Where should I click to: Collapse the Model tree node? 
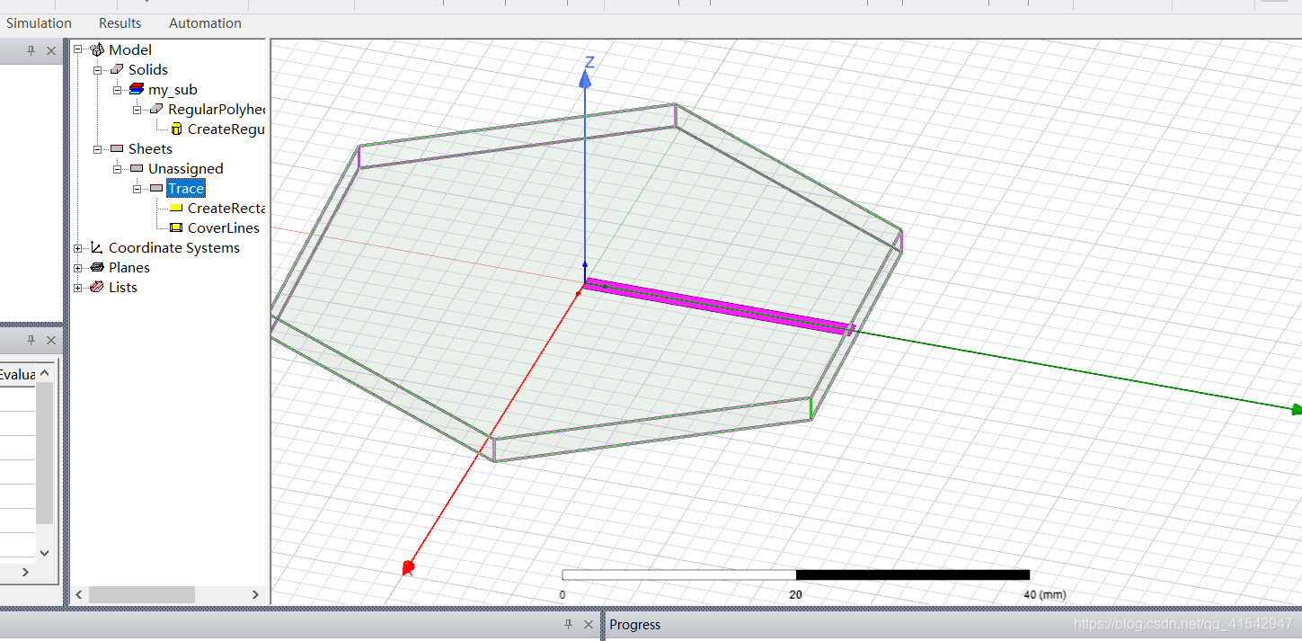pyautogui.click(x=78, y=49)
